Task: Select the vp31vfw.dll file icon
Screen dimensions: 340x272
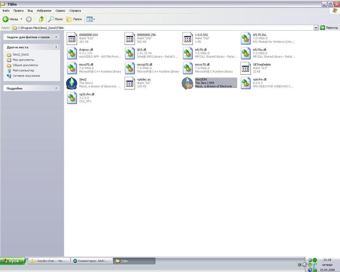Action: [72, 98]
